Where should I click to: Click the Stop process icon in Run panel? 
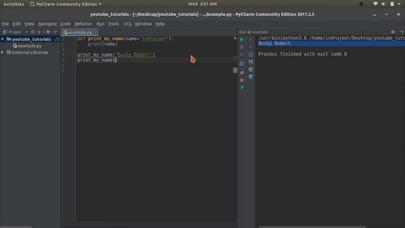click(242, 47)
